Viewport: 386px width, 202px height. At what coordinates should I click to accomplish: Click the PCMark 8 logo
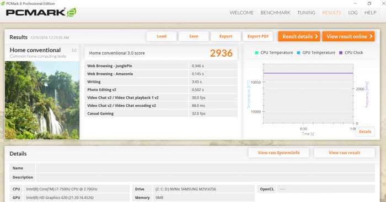tap(41, 12)
